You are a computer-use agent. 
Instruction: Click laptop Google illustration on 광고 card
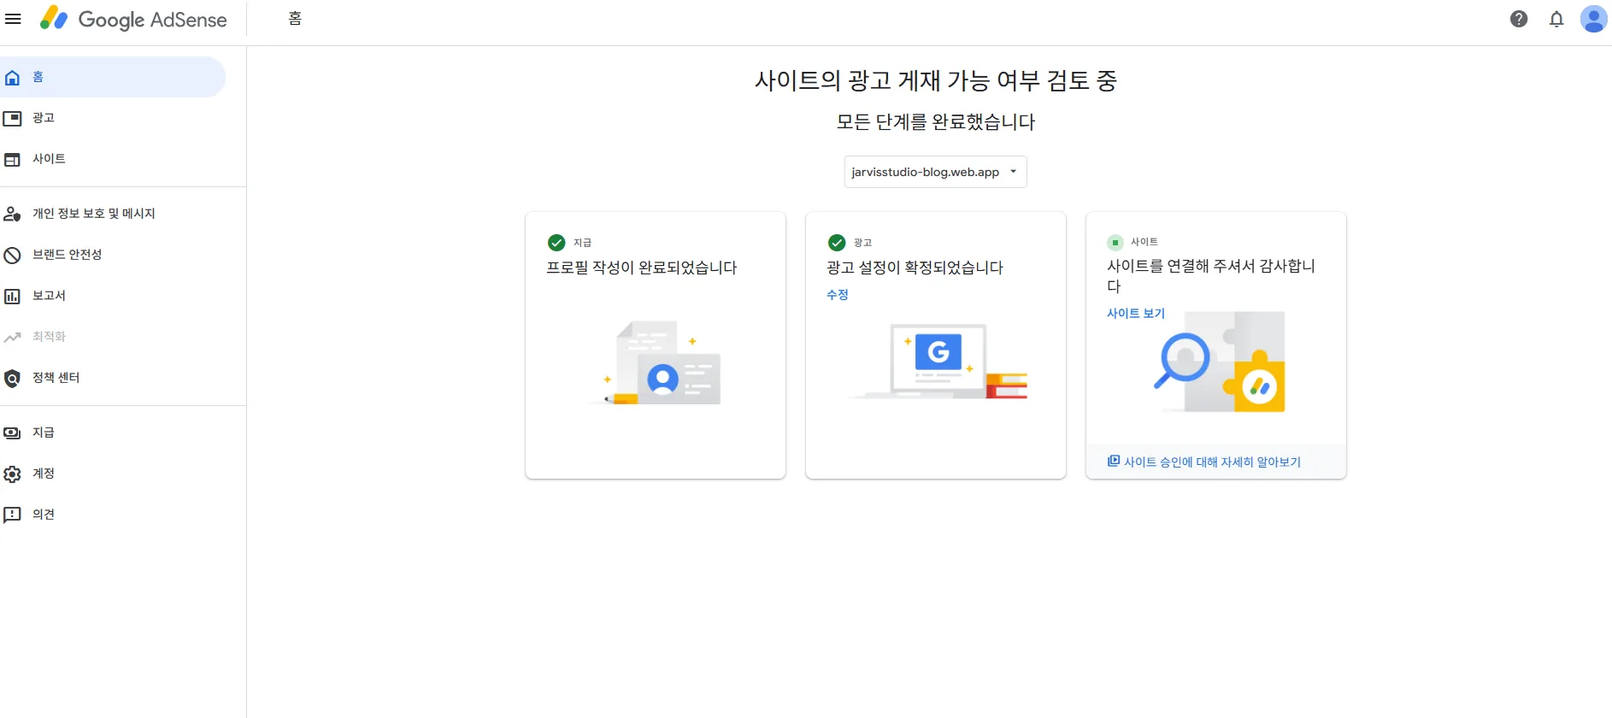click(x=938, y=361)
